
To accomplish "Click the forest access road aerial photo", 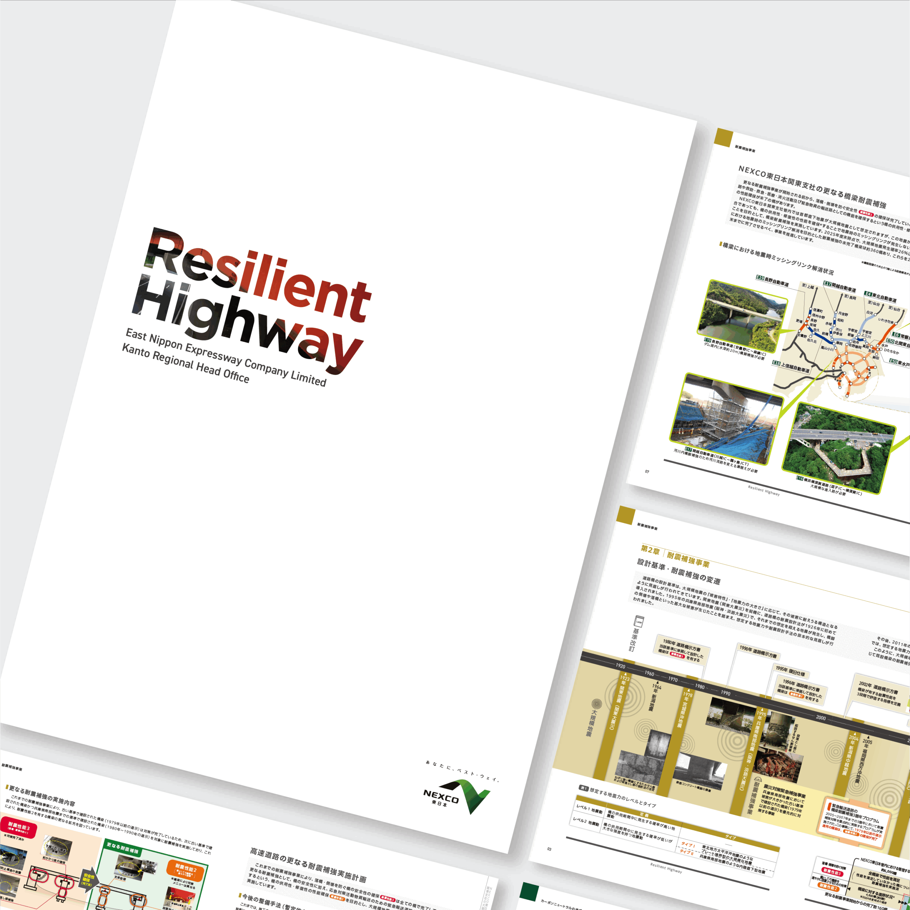I will pos(839,448).
